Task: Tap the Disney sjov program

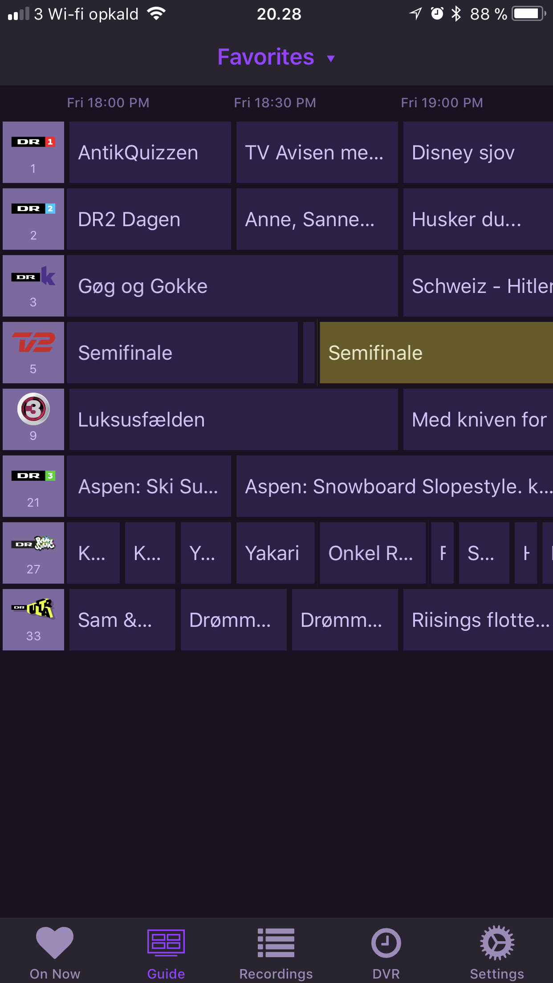Action: (477, 152)
